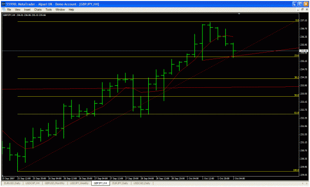The width and height of the screenshot is (310, 187).
Task: Click the GBPJPY,H4 OHLC info text in chart corner
Action: [x=24, y=15]
